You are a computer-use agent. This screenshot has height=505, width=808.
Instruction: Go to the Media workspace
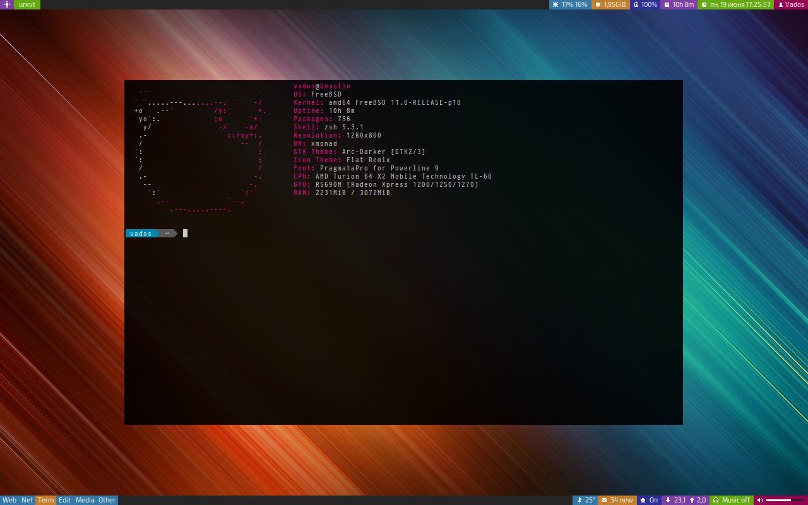(x=85, y=500)
